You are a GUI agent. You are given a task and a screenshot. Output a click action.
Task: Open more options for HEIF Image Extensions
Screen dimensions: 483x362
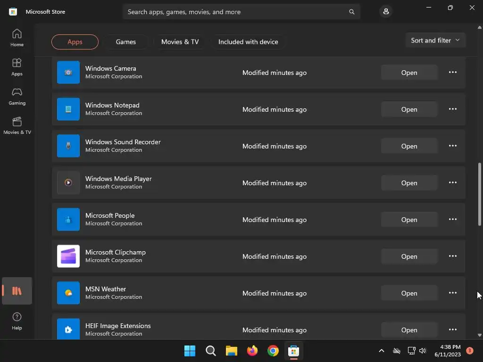click(452, 329)
